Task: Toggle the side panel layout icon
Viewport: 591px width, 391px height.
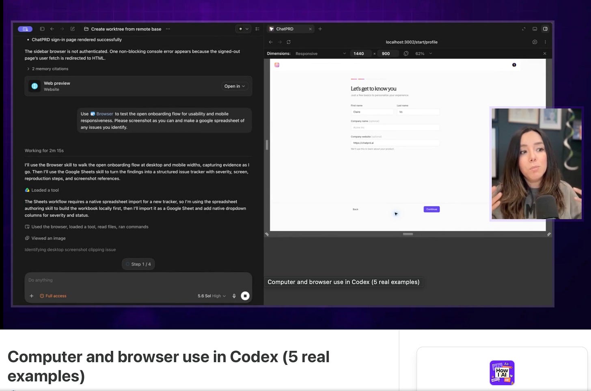Action: [545, 29]
